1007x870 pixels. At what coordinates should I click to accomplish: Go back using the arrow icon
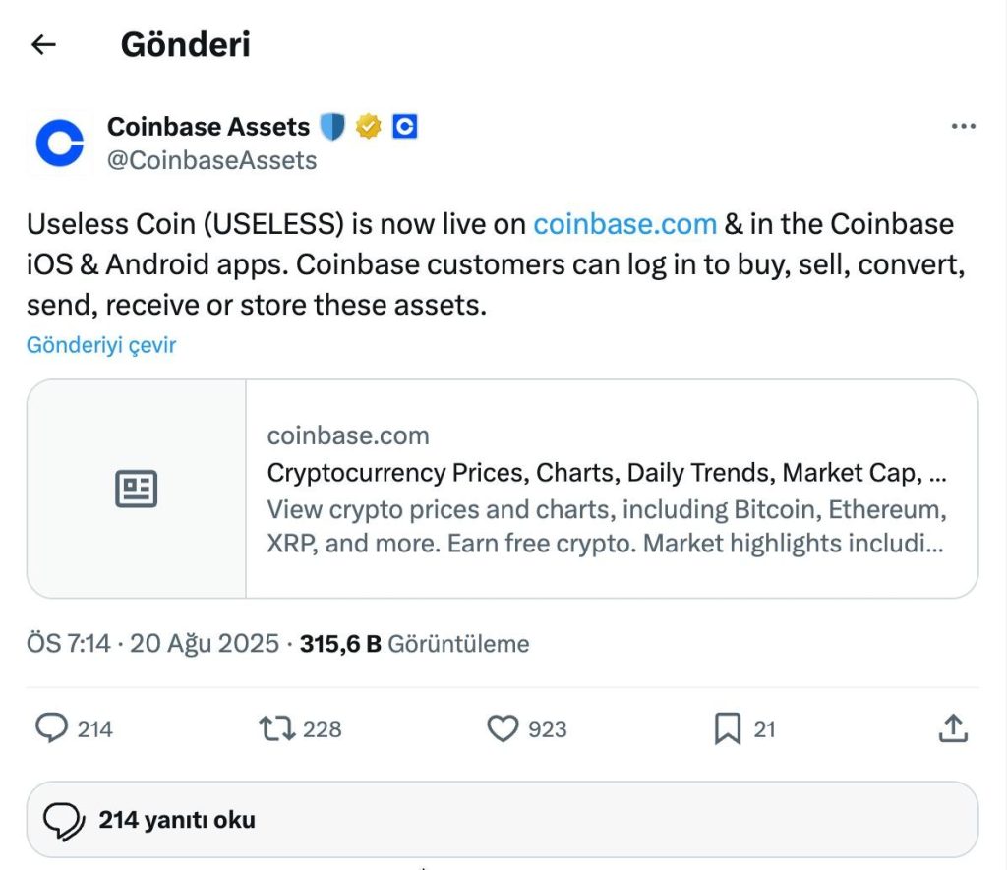point(41,44)
